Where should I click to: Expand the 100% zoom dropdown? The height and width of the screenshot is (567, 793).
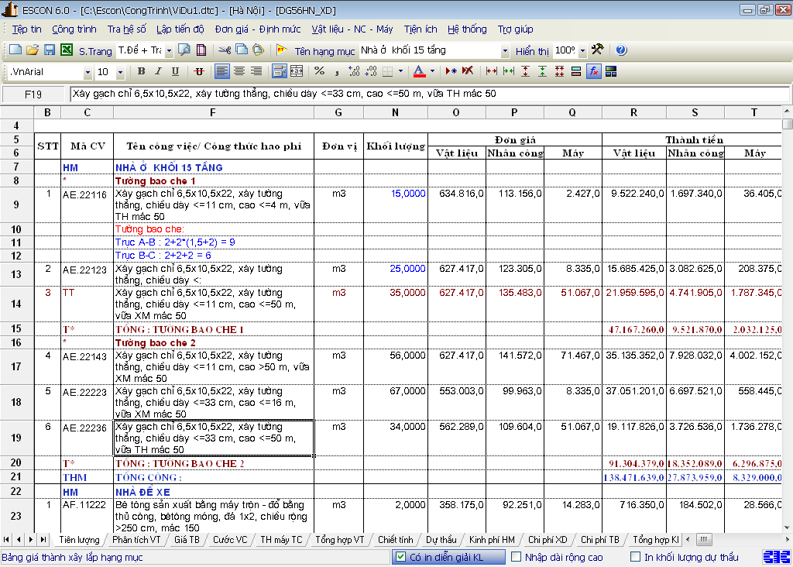click(582, 51)
